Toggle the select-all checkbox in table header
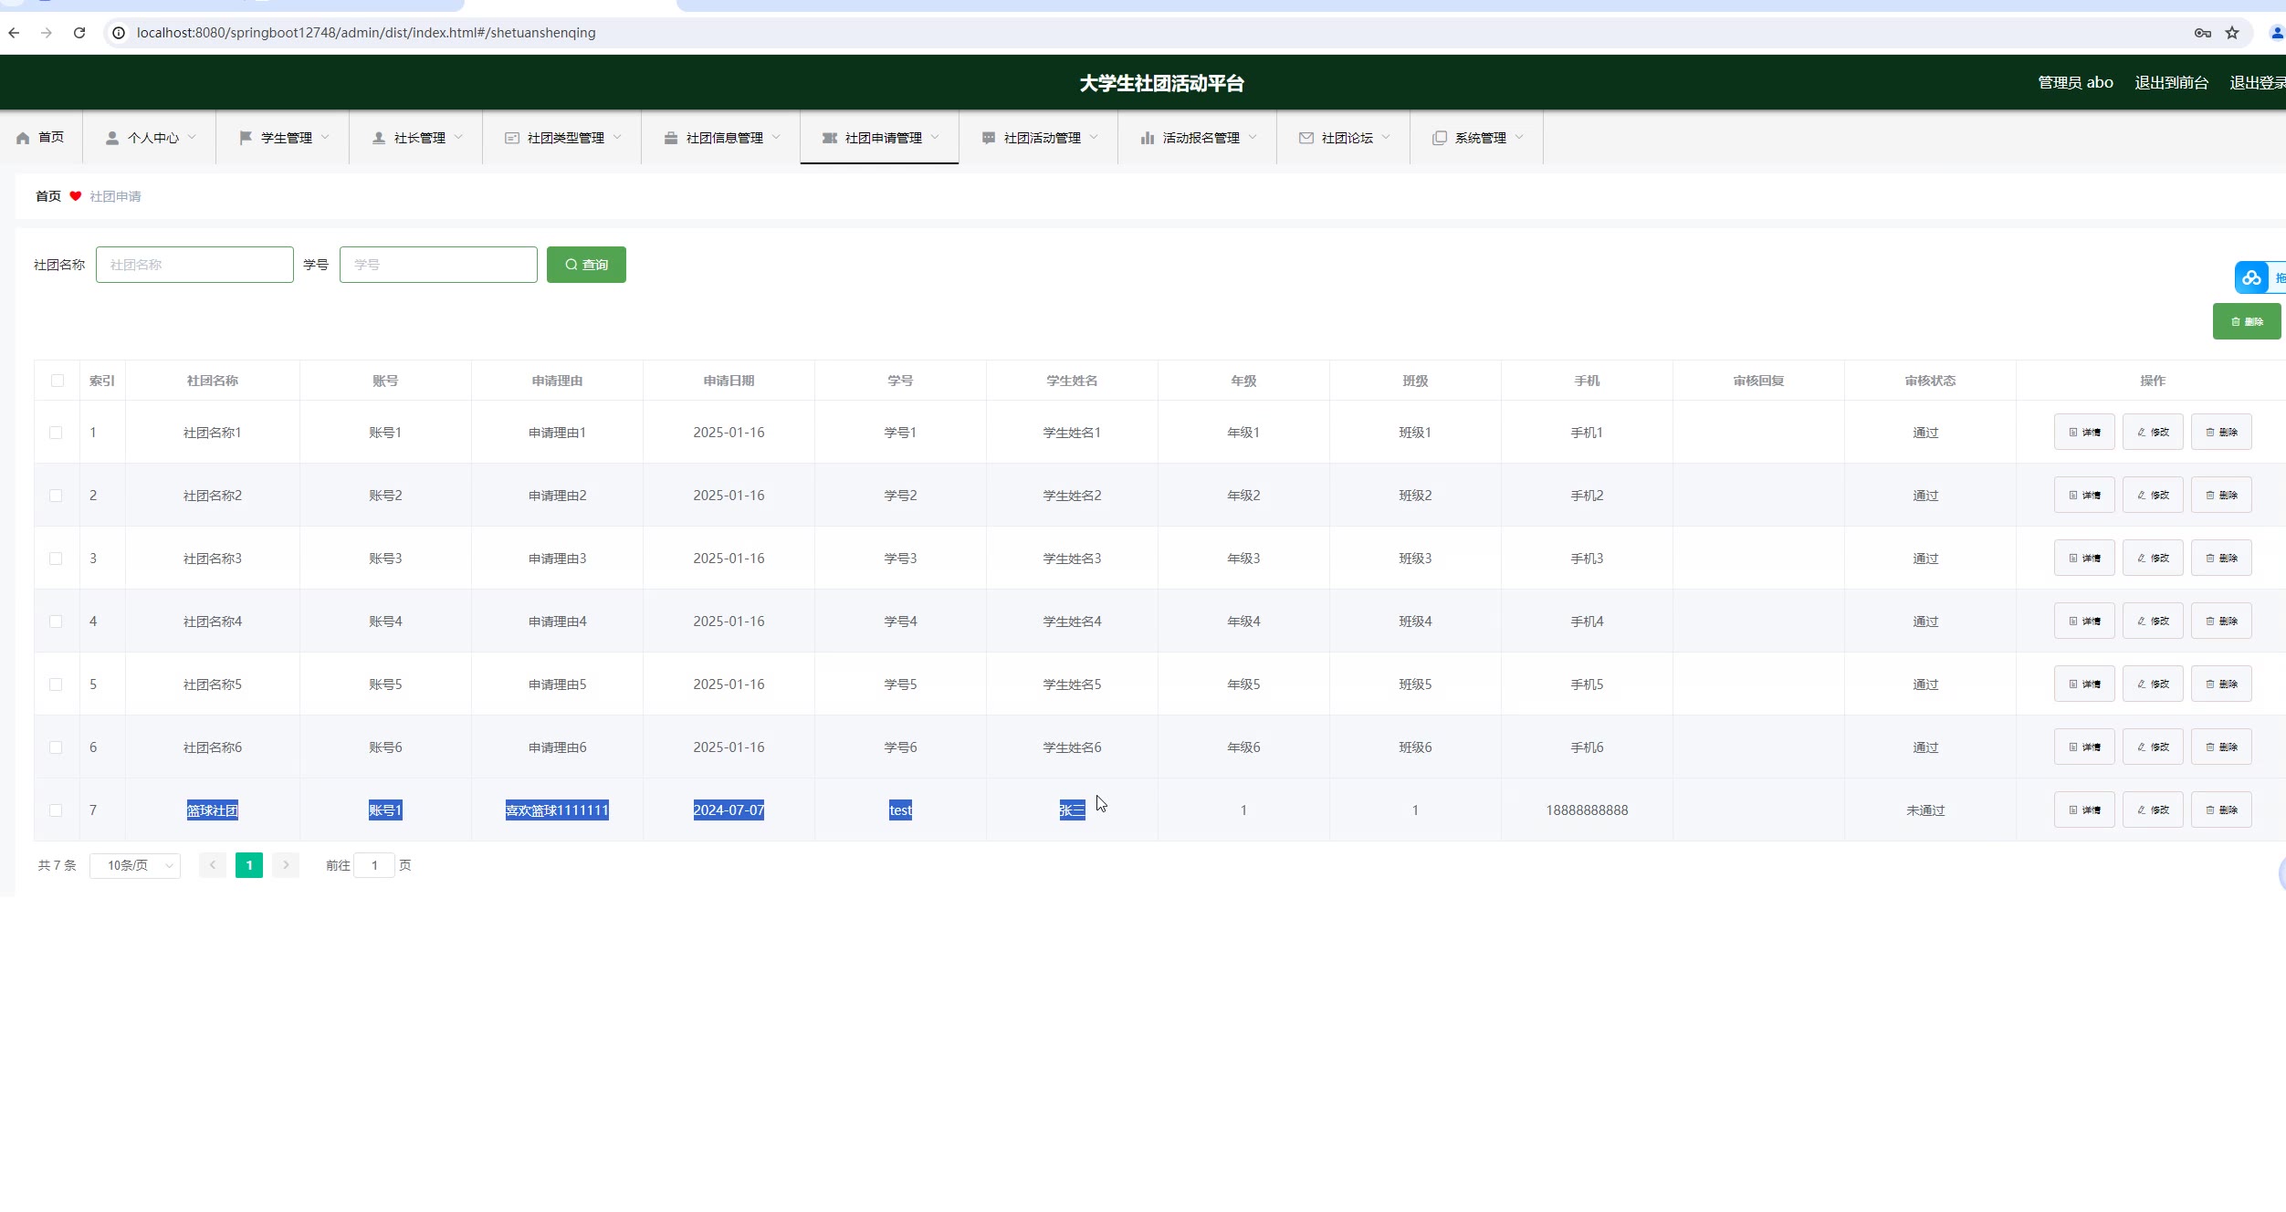2286x1212 pixels. click(58, 381)
